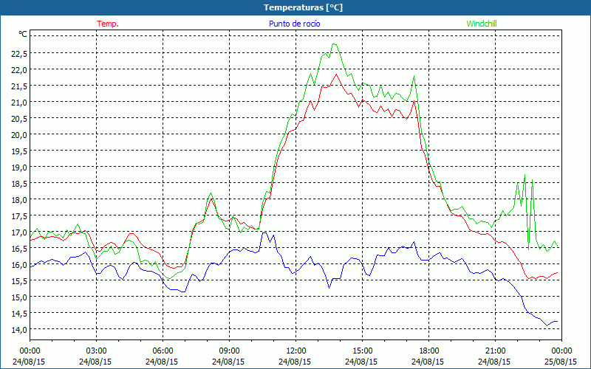Click the 14,5 y-axis value
The image size is (591, 369).
click(19, 313)
